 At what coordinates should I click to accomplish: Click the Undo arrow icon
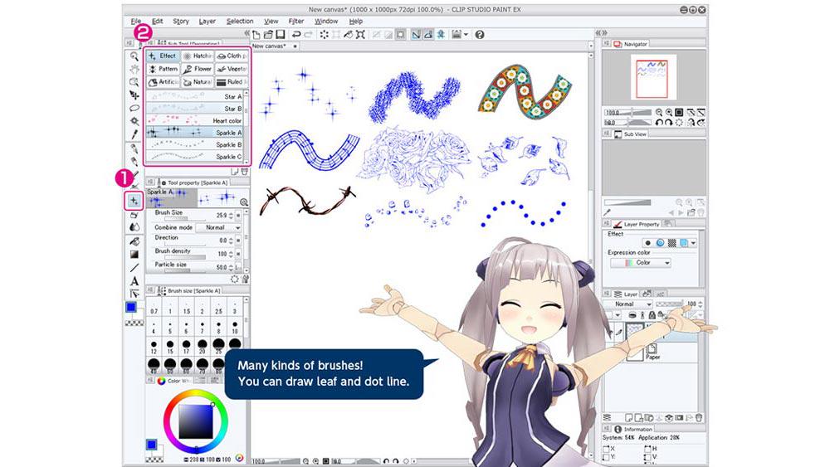(x=296, y=35)
